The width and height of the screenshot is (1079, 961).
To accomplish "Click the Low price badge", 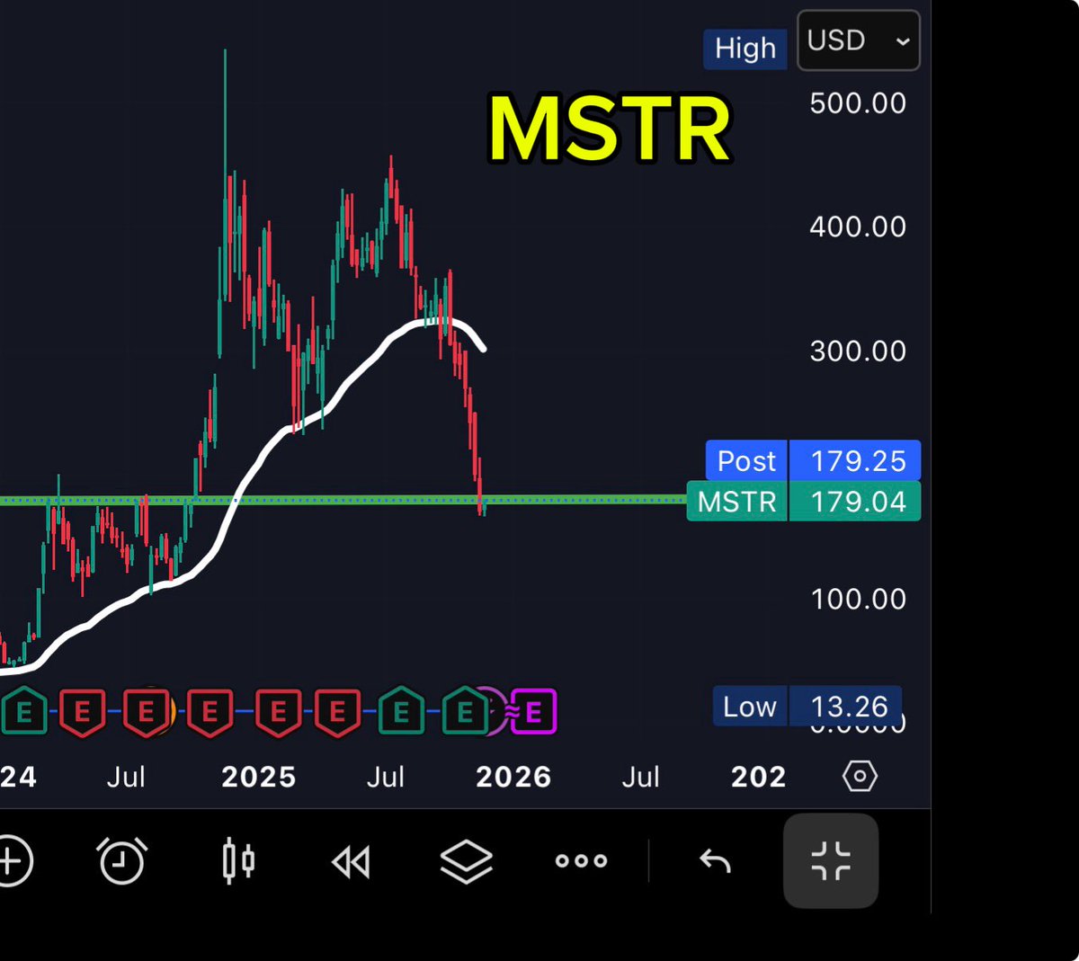I will point(749,707).
